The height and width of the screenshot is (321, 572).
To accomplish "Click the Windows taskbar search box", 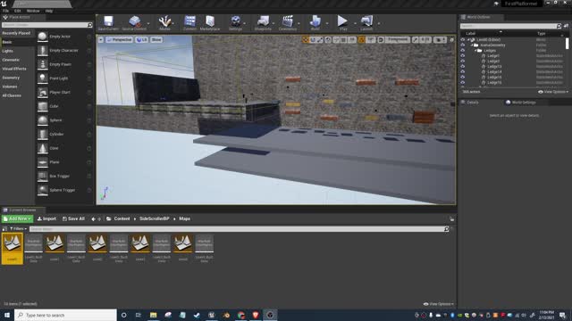I will point(65,315).
